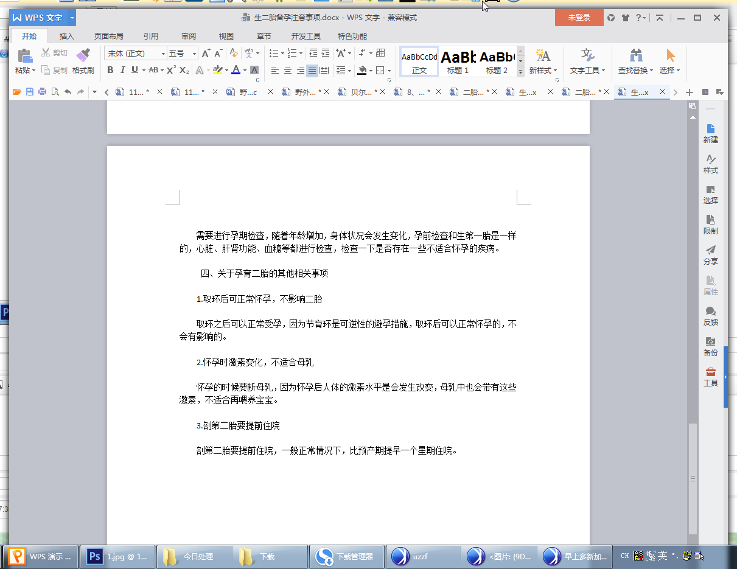This screenshot has width=737, height=569.
Task: Toggle Italic formatting
Action: click(x=122, y=70)
